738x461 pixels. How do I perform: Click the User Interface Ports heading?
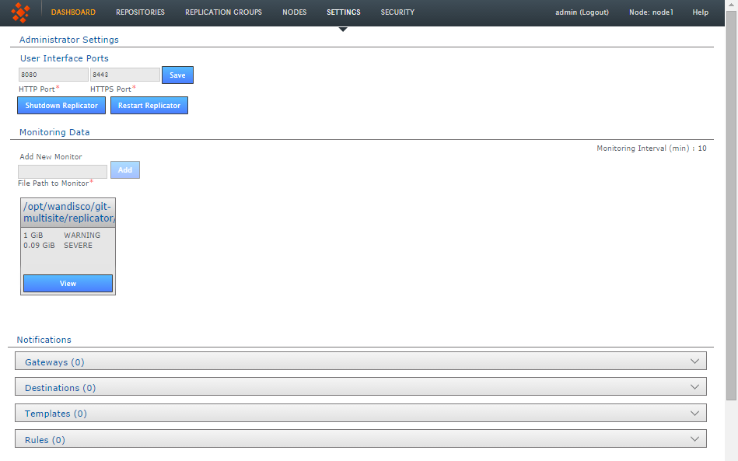coord(65,58)
